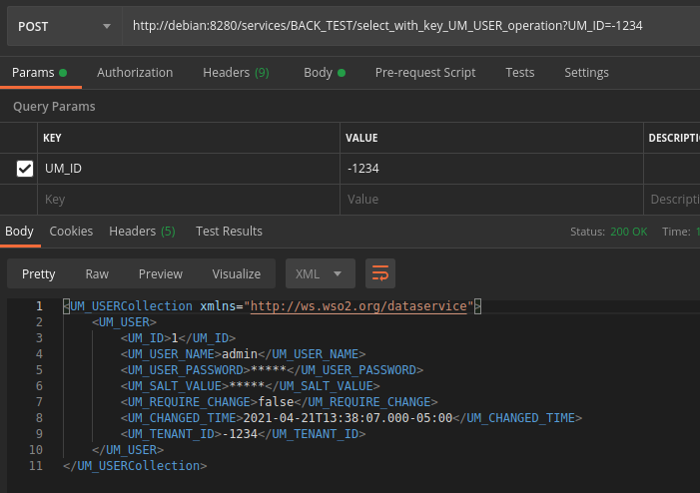700x493 pixels.
Task: Toggle the UM_ID parameter checkbox
Action: coord(25,170)
